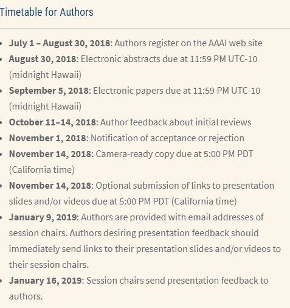
Task: Click the "Timetable for Authors" heading
Action: click(x=46, y=12)
